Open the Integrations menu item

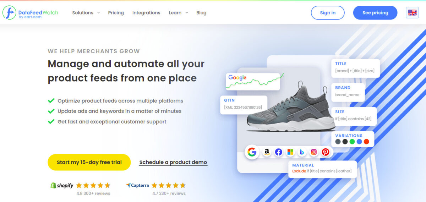pos(146,12)
